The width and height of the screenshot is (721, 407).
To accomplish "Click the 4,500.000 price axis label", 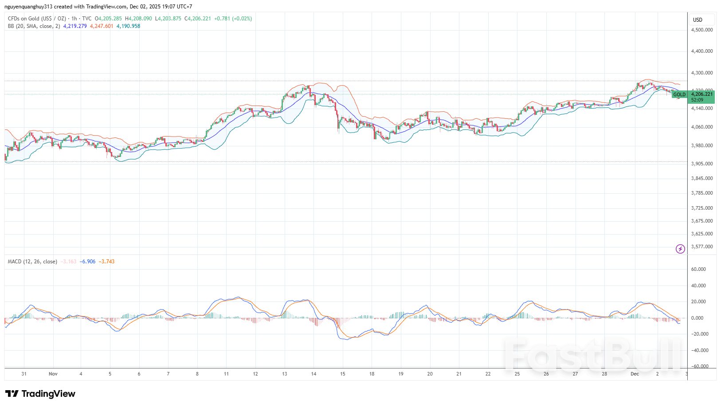I will [702, 30].
